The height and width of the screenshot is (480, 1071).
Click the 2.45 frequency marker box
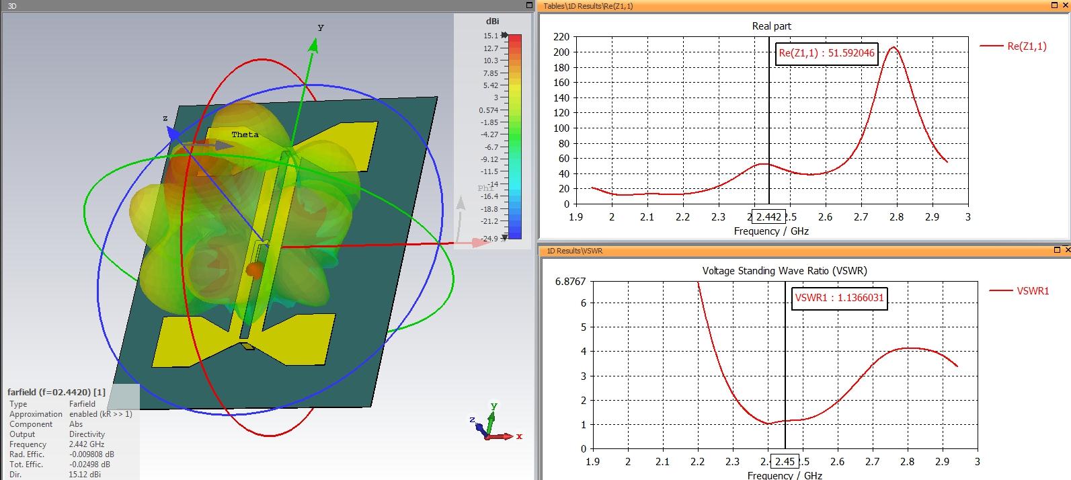(785, 461)
